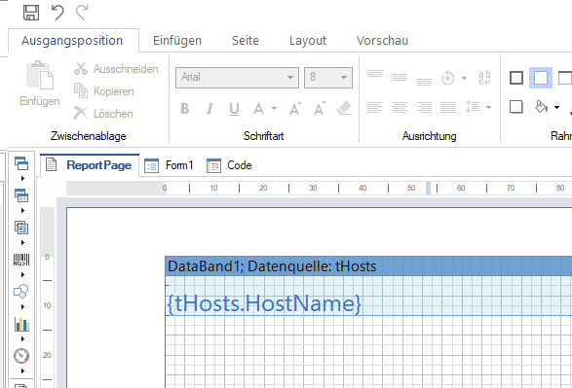Screen dimensions: 572x388
Task: Center text horizontally
Action: click(400, 107)
